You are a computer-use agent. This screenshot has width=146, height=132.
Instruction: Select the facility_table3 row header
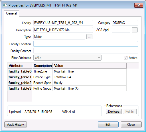coord(20,88)
